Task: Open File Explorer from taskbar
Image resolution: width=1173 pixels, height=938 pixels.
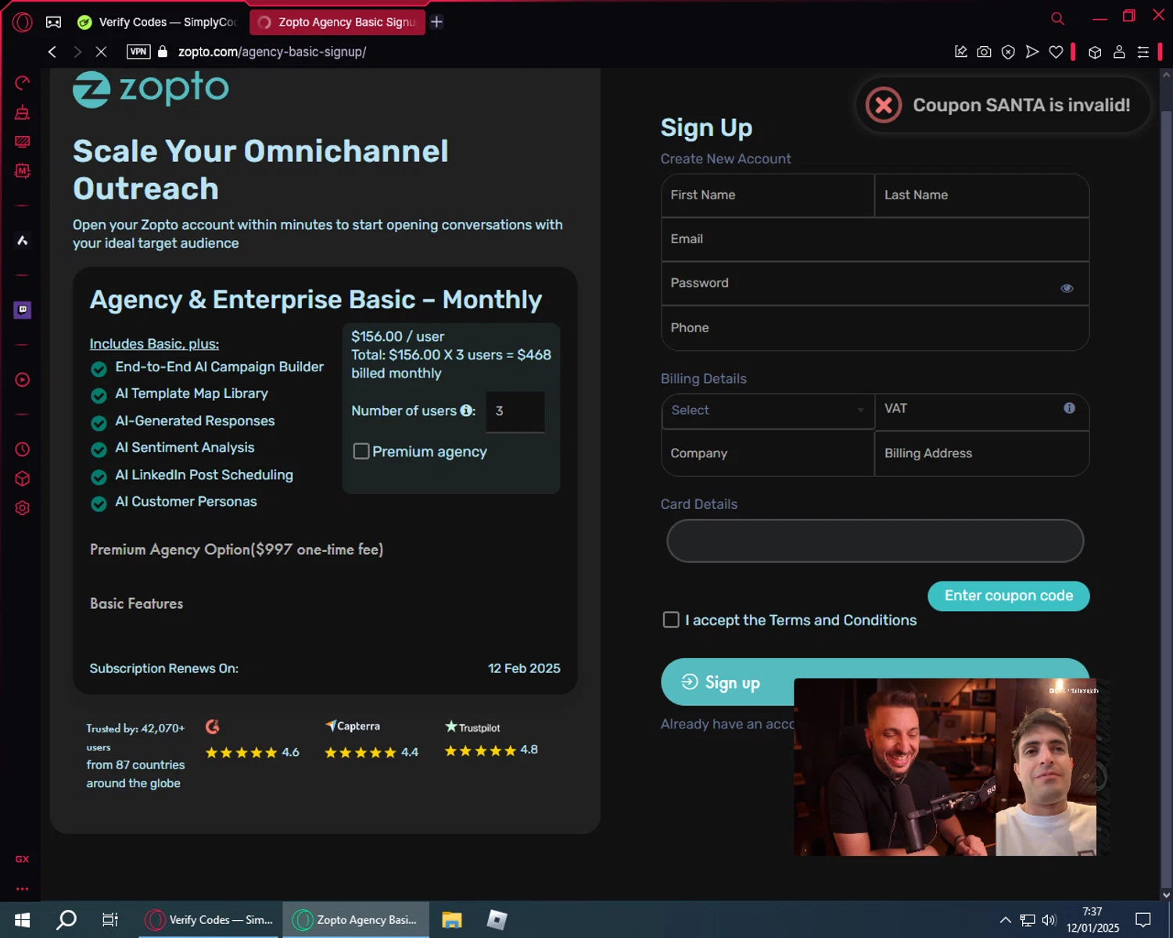Action: coord(452,920)
